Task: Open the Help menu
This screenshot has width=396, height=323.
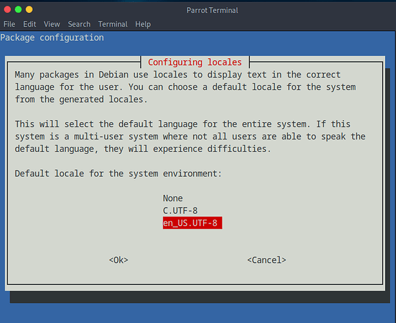Action: tap(143, 25)
